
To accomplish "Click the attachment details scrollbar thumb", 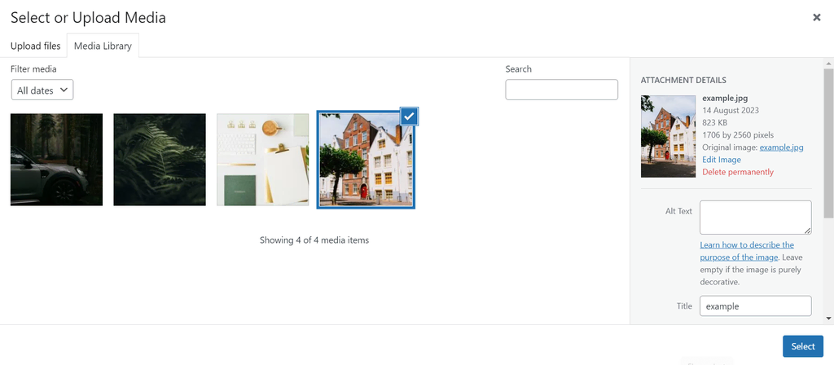I will (x=828, y=143).
